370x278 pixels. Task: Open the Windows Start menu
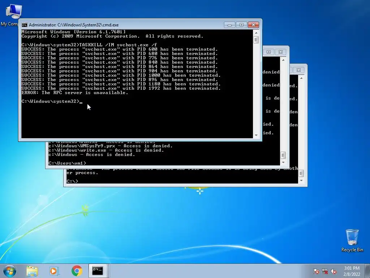[x=10, y=271]
